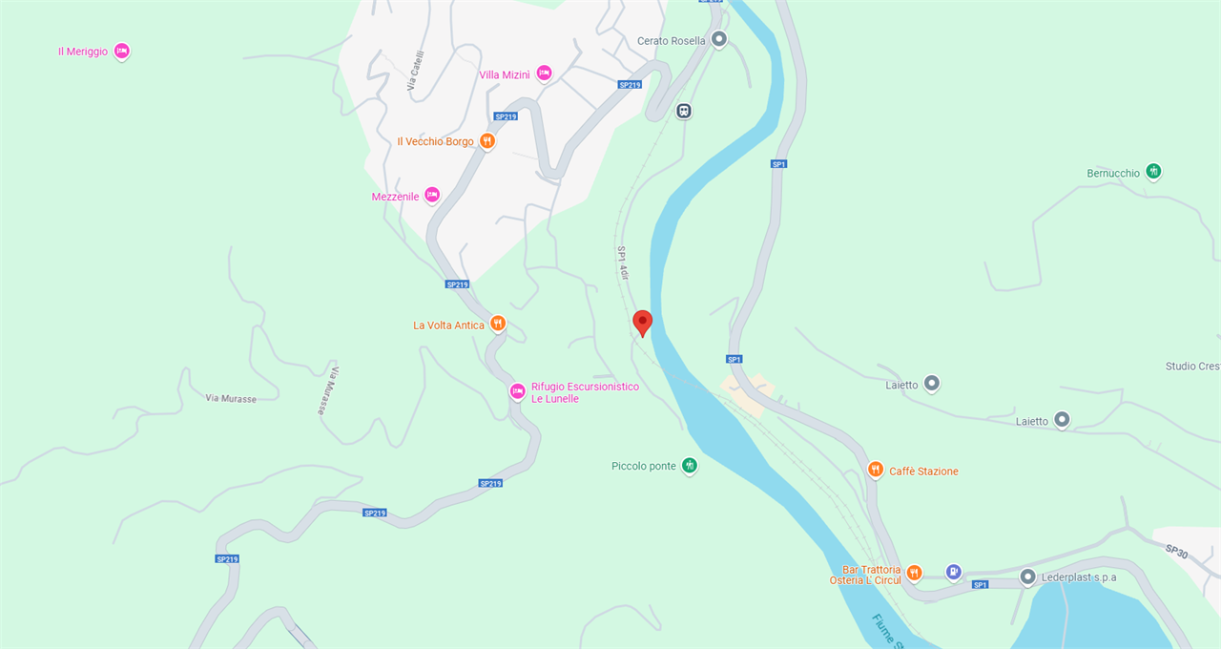Viewport: 1221px width, 650px height.
Task: Open the Caffè Stazione restaurant pin
Action: click(875, 470)
